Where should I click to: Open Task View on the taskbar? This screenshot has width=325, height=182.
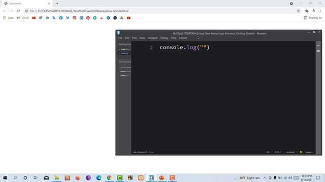coord(36,178)
